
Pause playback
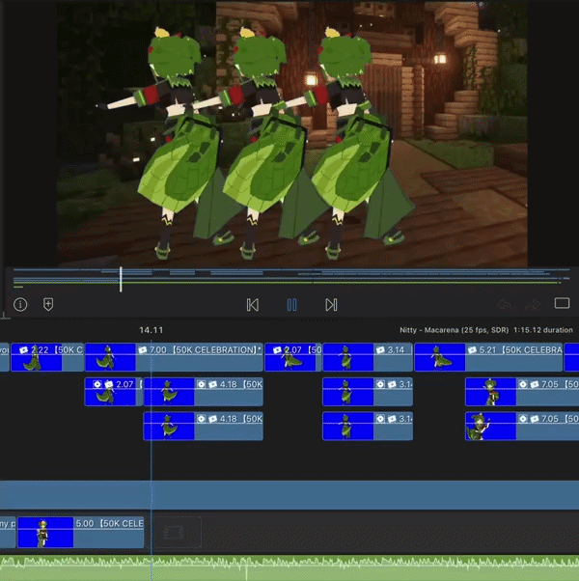(291, 305)
